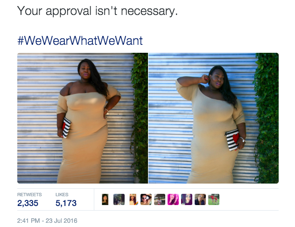The height and width of the screenshot is (227, 295).
Task: Click the LIKES label
Action: (62, 194)
